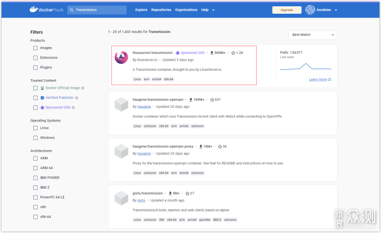This screenshot has height=233, width=381.
Task: Click the haugene/transmission-openvpn cube icon
Action: click(121, 104)
